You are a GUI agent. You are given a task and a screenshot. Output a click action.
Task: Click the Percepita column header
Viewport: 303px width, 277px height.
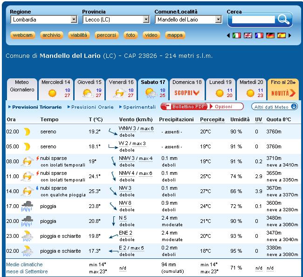[x=212, y=120]
